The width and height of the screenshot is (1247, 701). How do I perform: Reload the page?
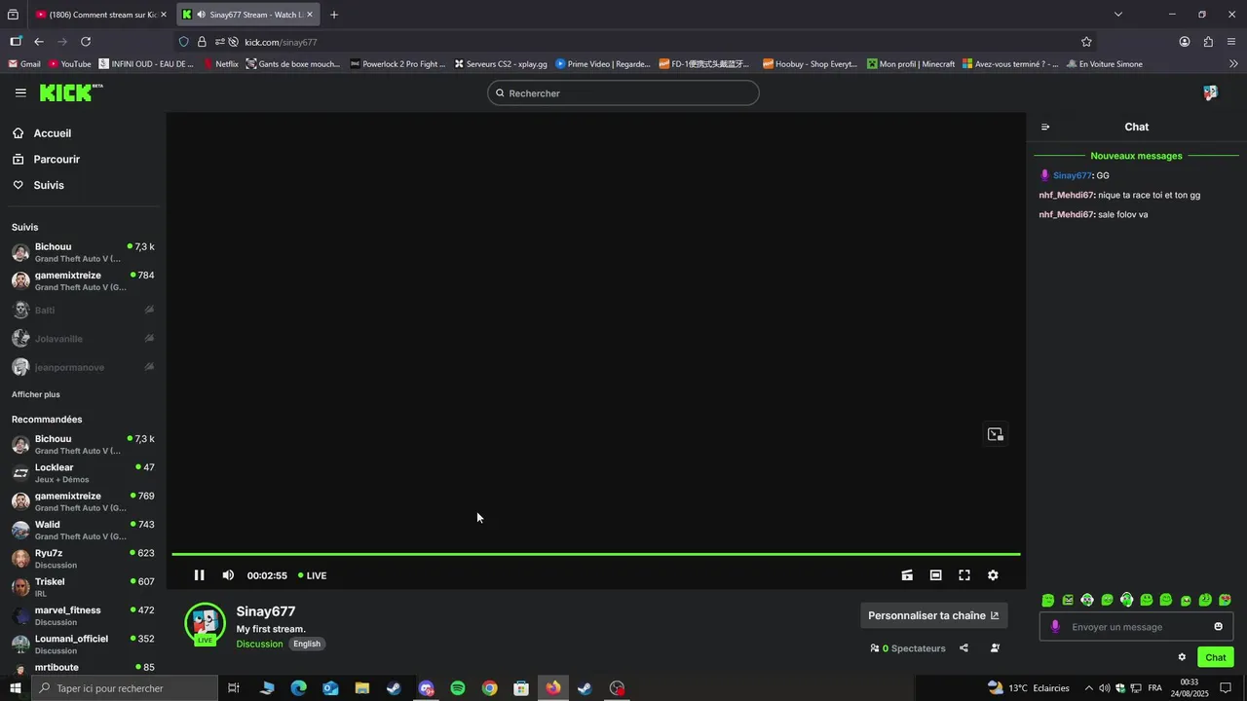click(86, 42)
